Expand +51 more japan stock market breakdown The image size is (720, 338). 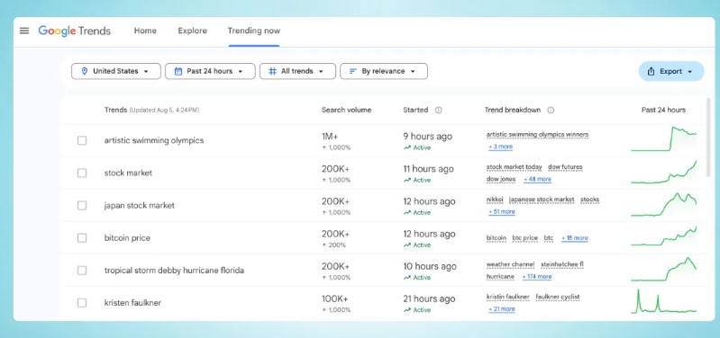501,211
